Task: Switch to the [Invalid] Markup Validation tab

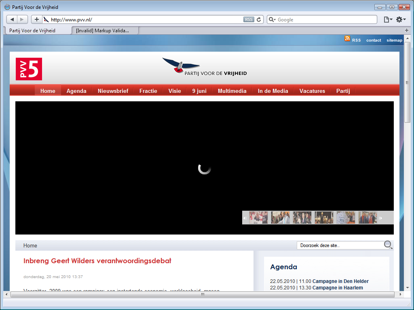Action: click(105, 31)
